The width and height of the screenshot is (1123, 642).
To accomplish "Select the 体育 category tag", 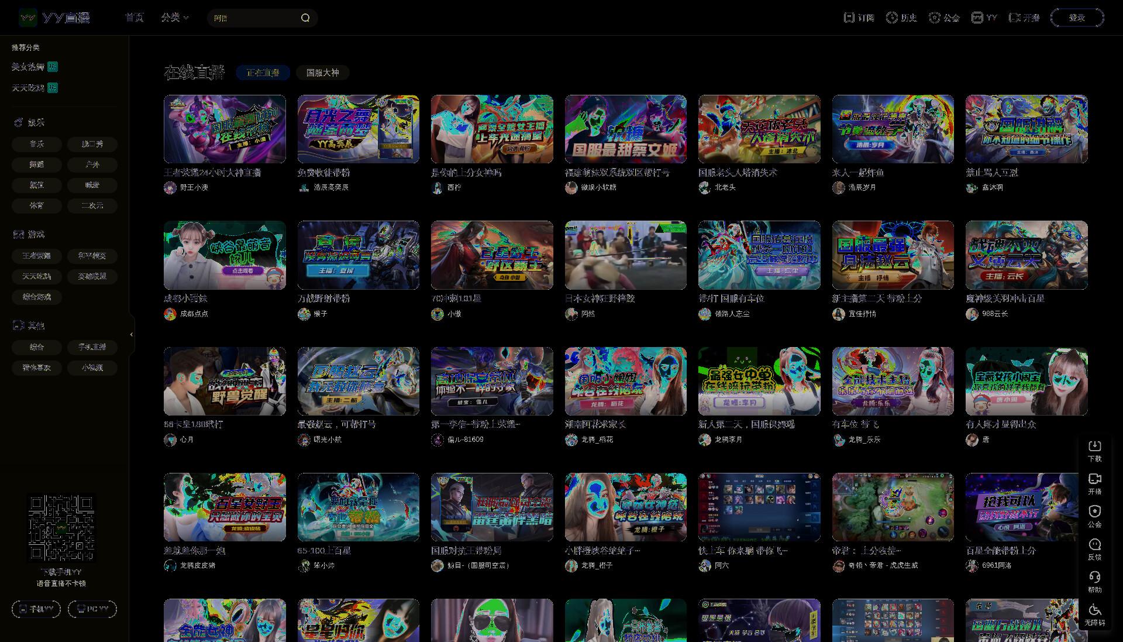I will 37,205.
